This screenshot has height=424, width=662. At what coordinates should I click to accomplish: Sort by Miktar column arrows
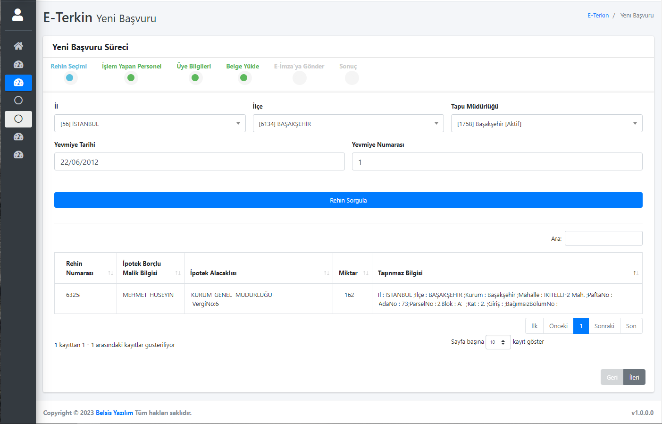point(366,273)
